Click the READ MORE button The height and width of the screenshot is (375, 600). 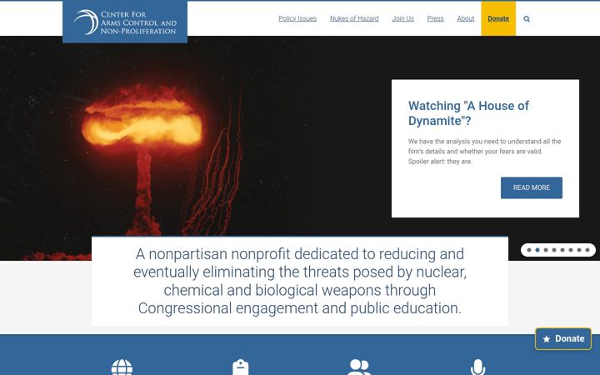(532, 187)
